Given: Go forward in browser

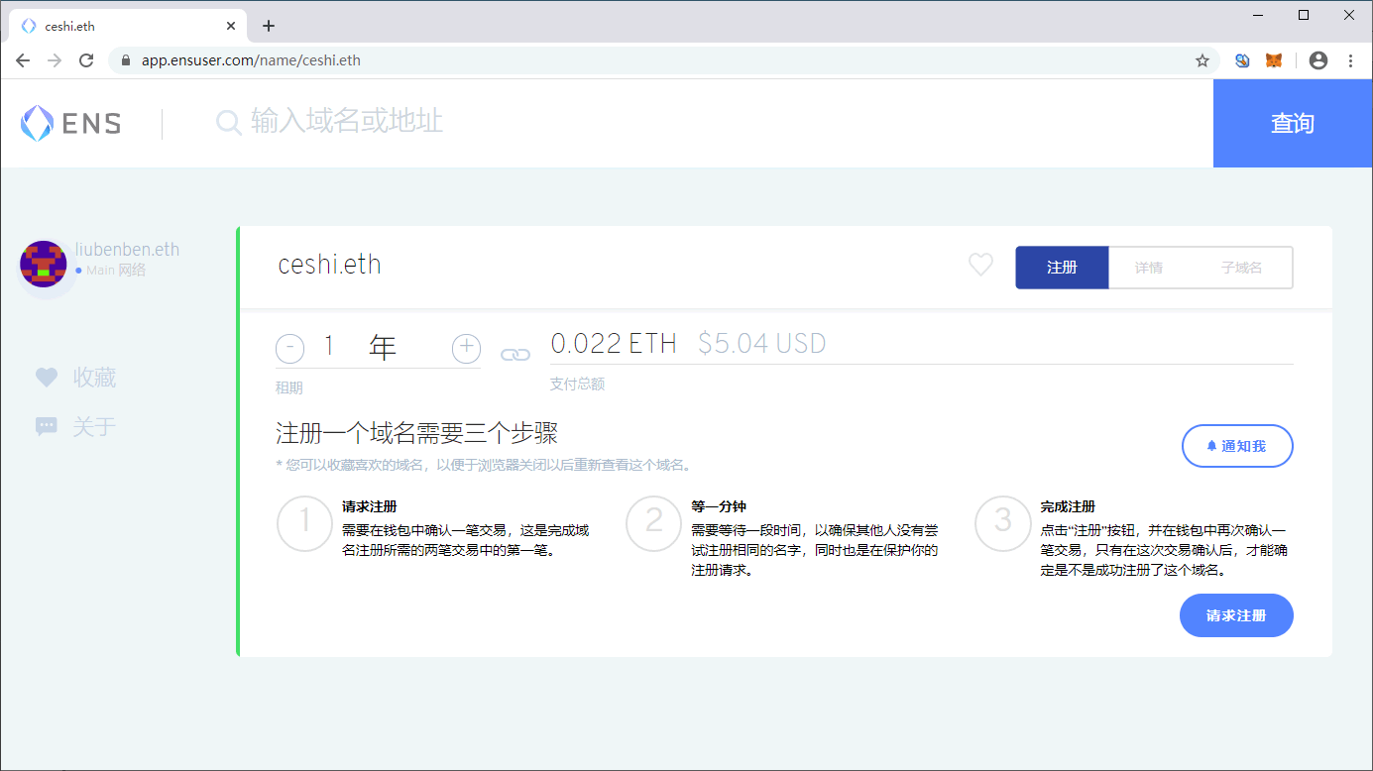Looking at the screenshot, I should point(55,60).
